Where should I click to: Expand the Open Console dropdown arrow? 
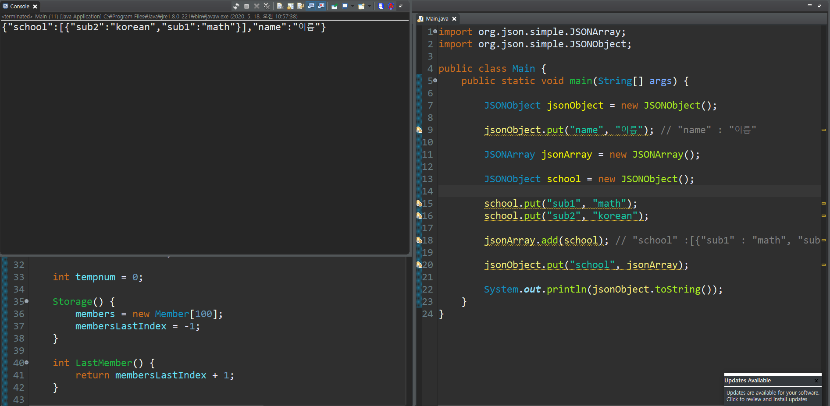click(369, 6)
